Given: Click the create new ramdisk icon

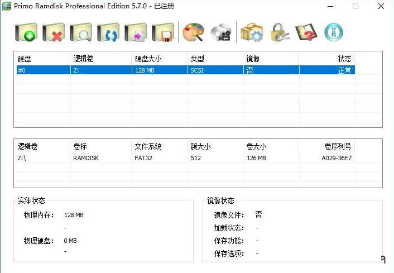Looking at the screenshot, I should [26, 32].
